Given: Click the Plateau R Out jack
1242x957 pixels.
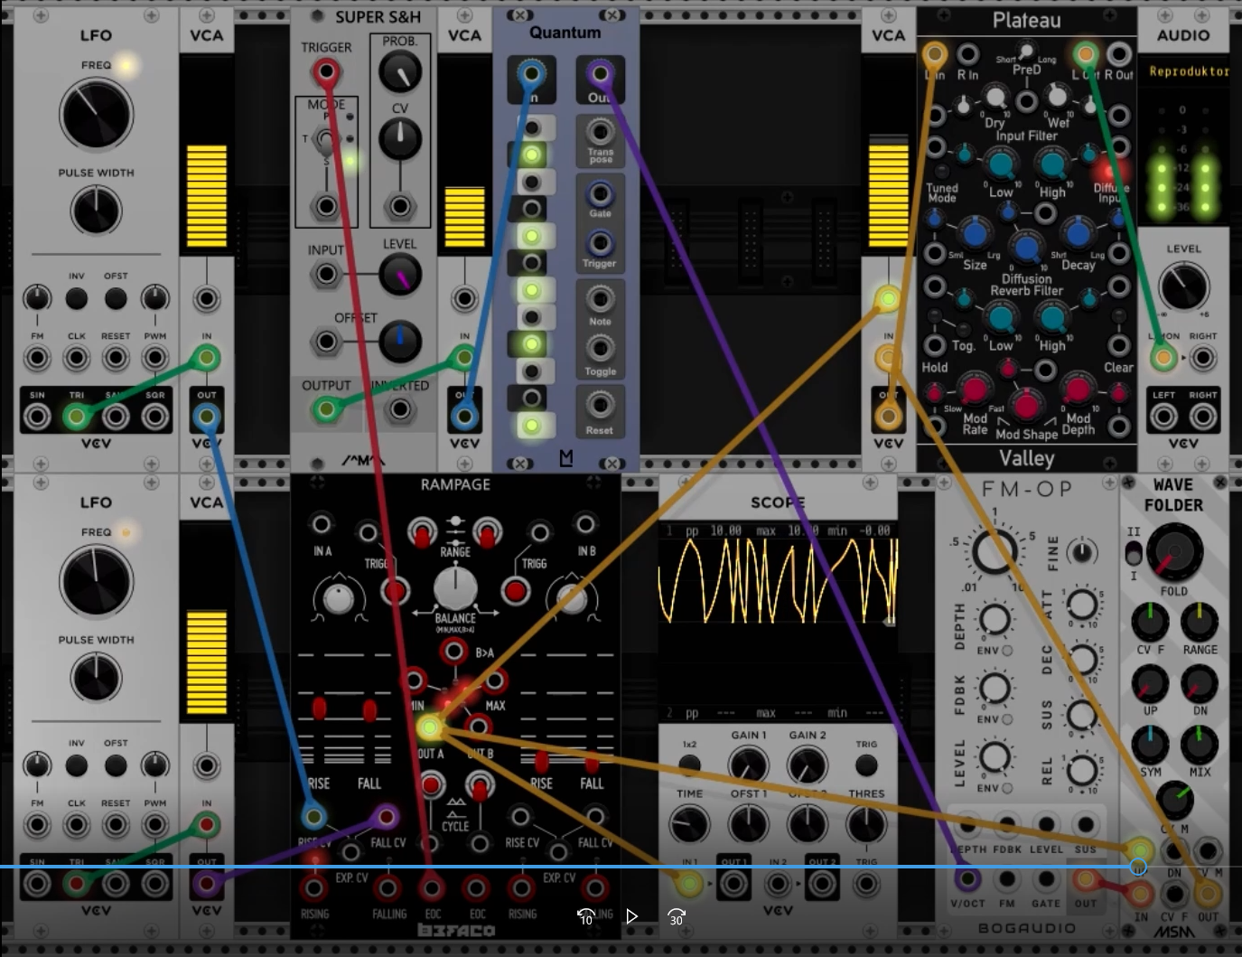Looking at the screenshot, I should coord(1119,54).
